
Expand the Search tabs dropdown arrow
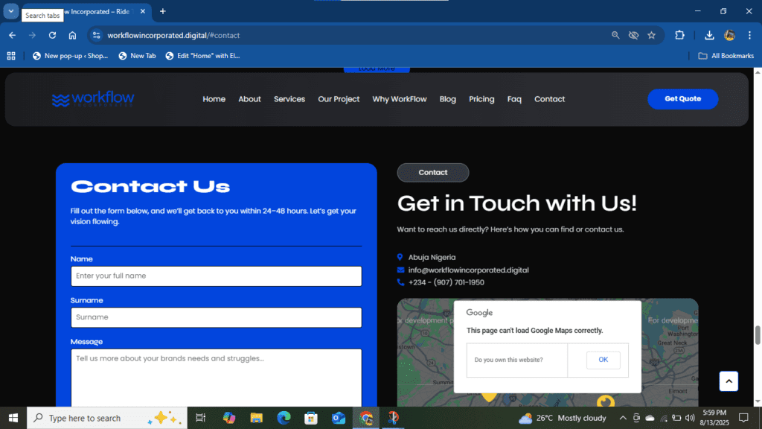pyautogui.click(x=11, y=11)
